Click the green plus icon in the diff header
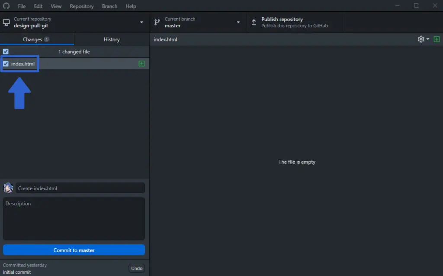Image resolution: width=443 pixels, height=276 pixels. (437, 39)
